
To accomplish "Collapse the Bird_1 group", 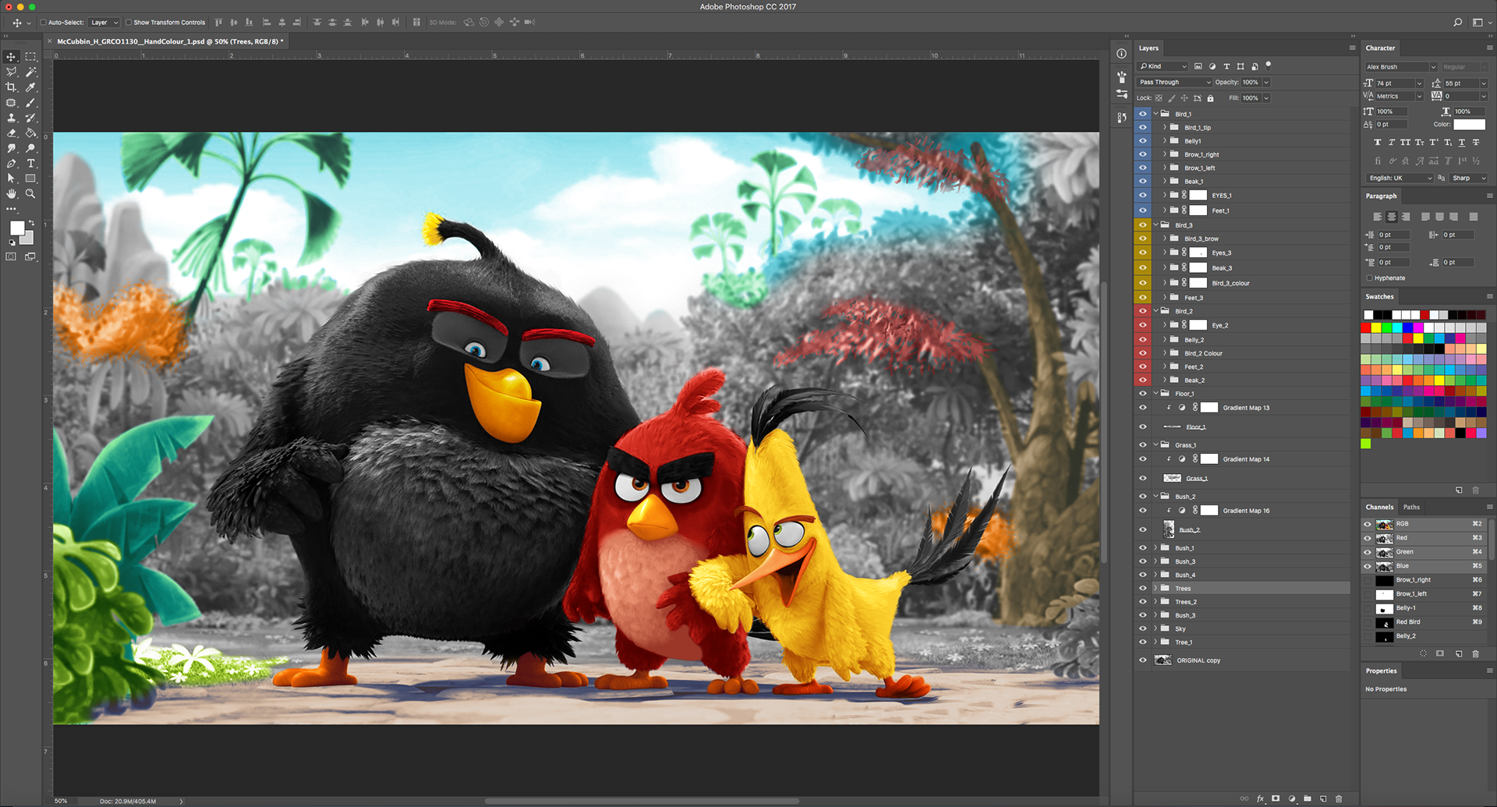I will coord(1156,114).
